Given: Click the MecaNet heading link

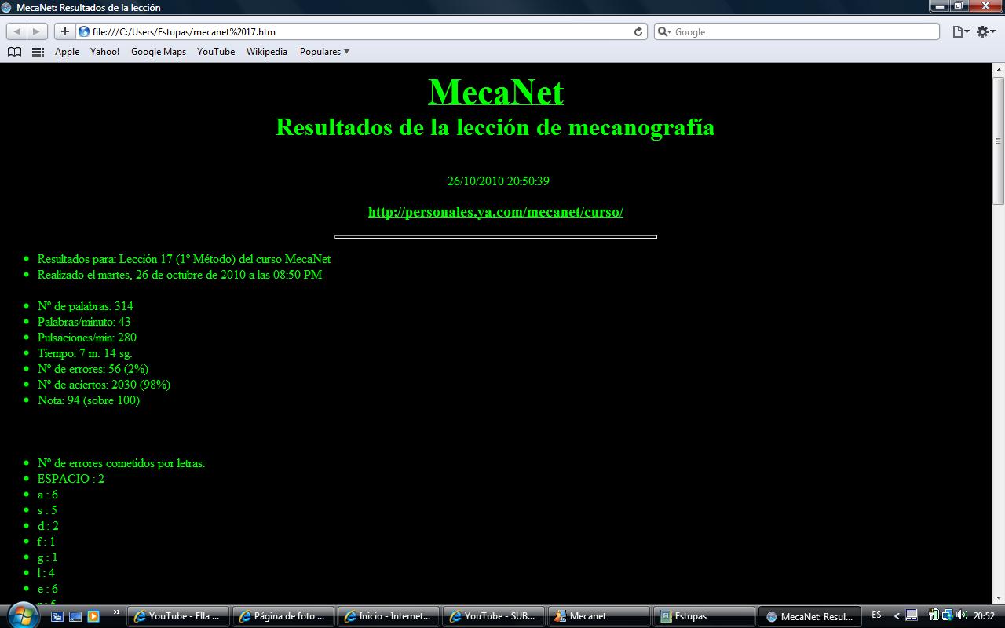Looking at the screenshot, I should [495, 92].
